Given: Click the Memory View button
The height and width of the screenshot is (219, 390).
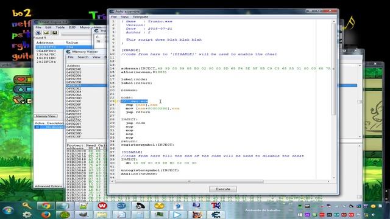Looking at the screenshot, I should click(46, 116).
